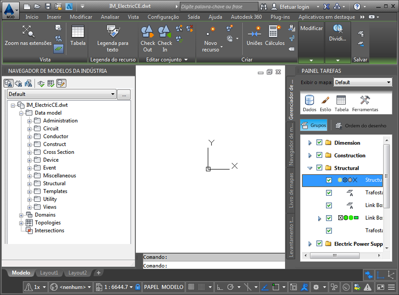Click the add layout plus tab
This screenshot has height=295, width=399.
98,273
